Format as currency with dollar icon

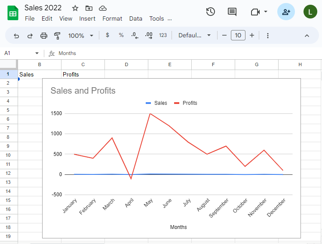(107, 35)
